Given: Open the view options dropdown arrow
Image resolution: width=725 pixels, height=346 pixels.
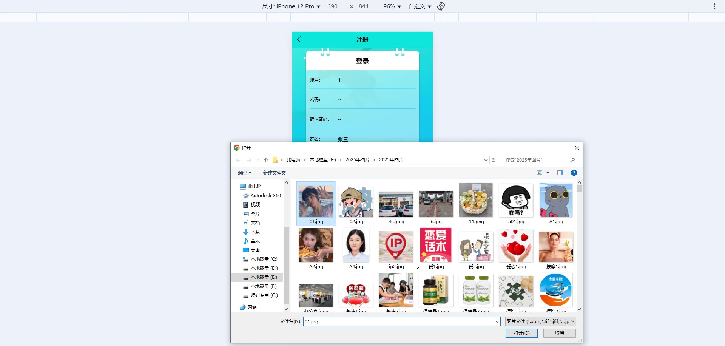Looking at the screenshot, I should (x=548, y=173).
